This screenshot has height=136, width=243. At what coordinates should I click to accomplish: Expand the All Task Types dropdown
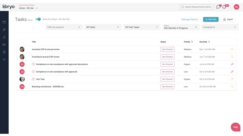142,27
